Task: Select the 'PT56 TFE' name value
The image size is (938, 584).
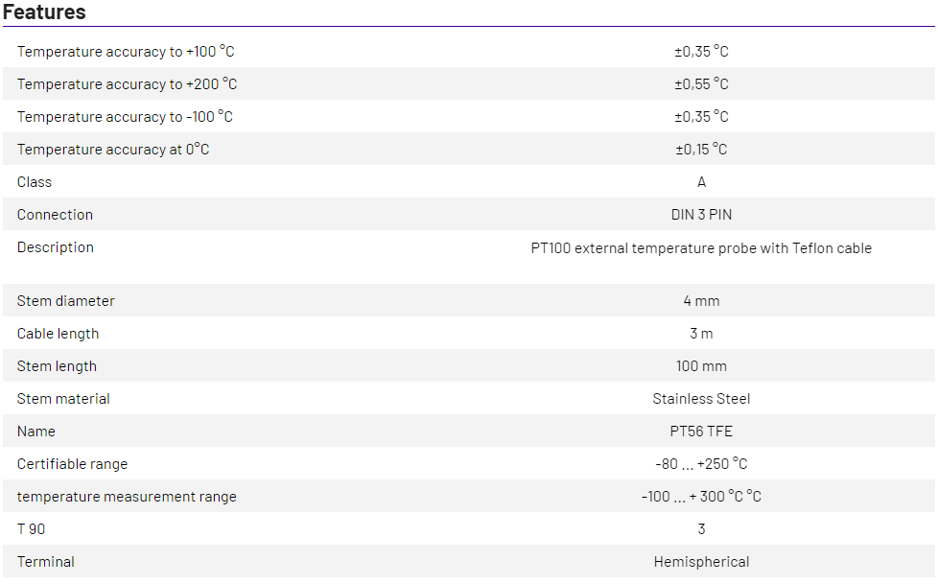Action: coord(701,432)
